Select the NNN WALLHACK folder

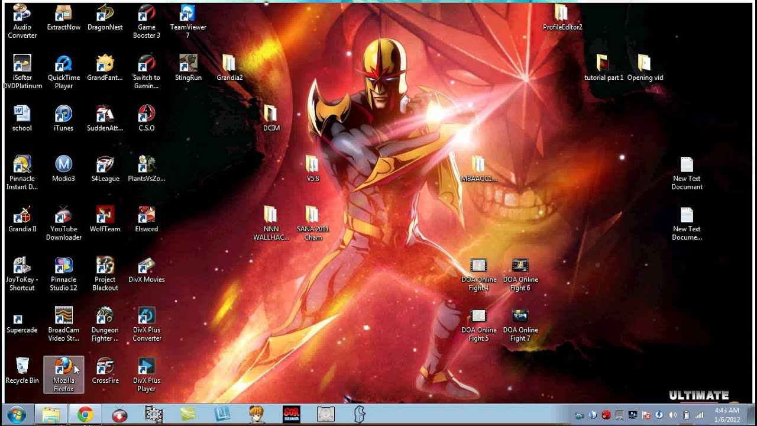point(271,223)
